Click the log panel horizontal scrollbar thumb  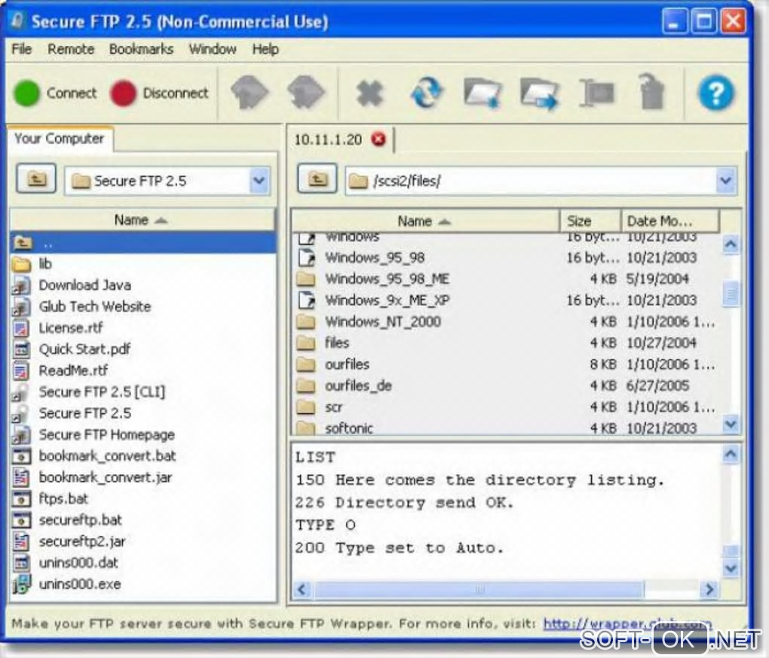[479, 589]
